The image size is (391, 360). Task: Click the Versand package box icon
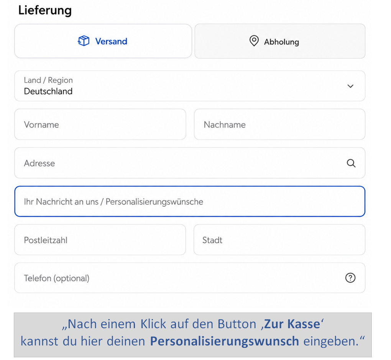(x=84, y=41)
